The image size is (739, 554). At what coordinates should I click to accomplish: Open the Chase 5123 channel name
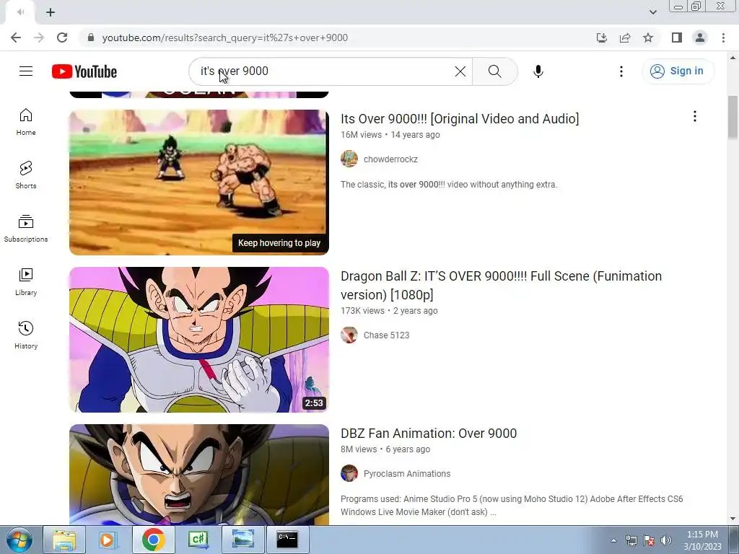[386, 335]
